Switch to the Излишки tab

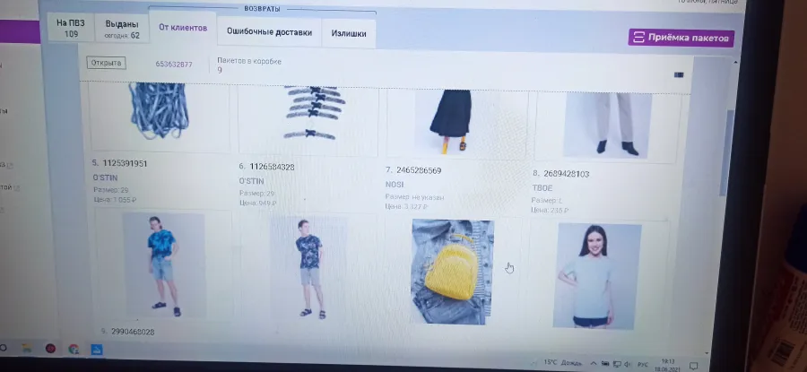pyautogui.click(x=349, y=33)
